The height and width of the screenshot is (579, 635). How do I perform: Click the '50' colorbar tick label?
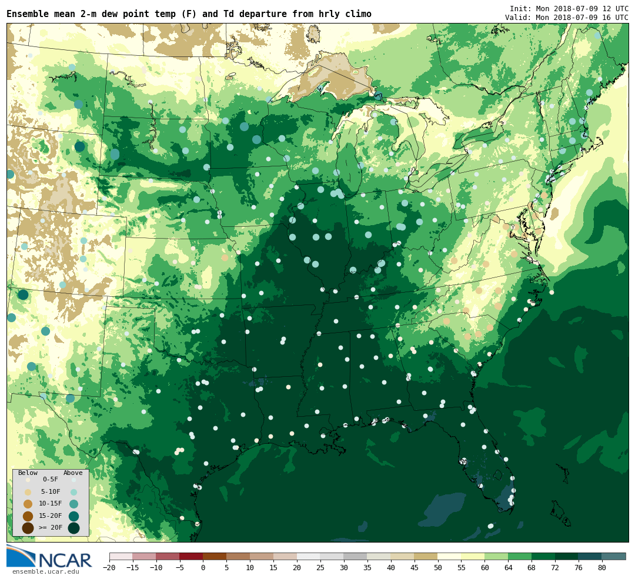pos(438,568)
